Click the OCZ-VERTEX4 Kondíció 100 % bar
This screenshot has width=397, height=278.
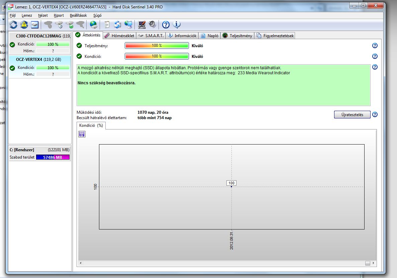pos(53,68)
